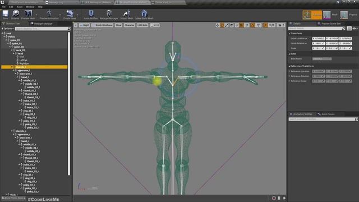Select the scale gizmo viewport tool
The image size is (359, 202).
(x=227, y=25)
